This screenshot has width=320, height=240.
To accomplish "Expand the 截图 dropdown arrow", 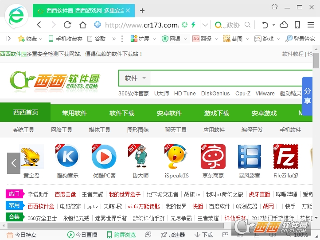I will coord(247,39).
